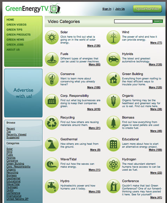Open the Conserve light bulb icon

[x=52, y=79]
